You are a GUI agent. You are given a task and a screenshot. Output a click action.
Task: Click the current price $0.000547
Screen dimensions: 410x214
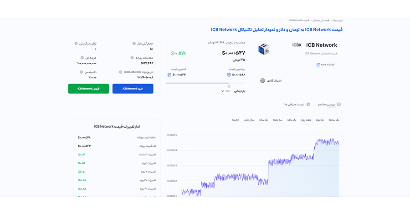(234, 53)
